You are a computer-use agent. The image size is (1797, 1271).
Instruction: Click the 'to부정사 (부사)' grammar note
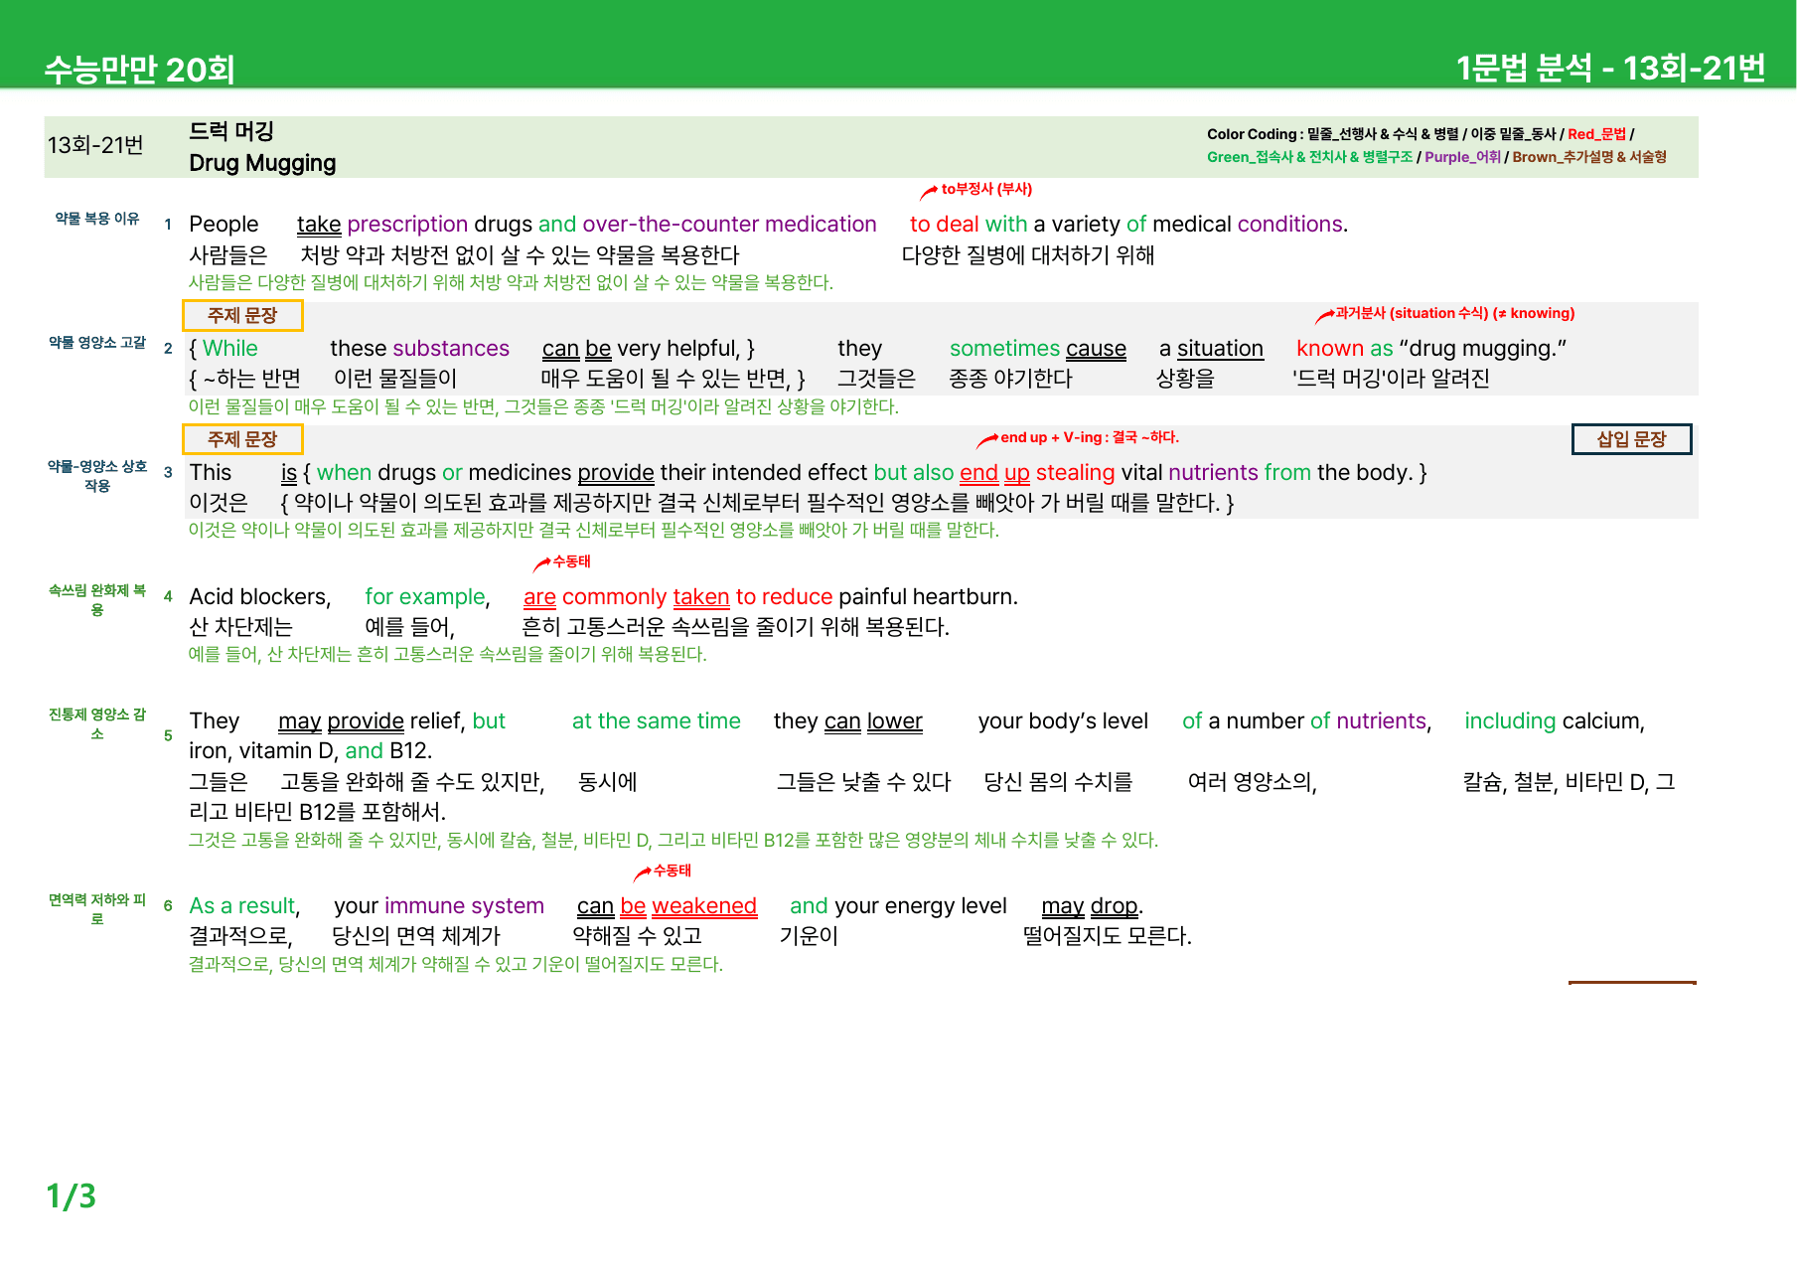(986, 189)
